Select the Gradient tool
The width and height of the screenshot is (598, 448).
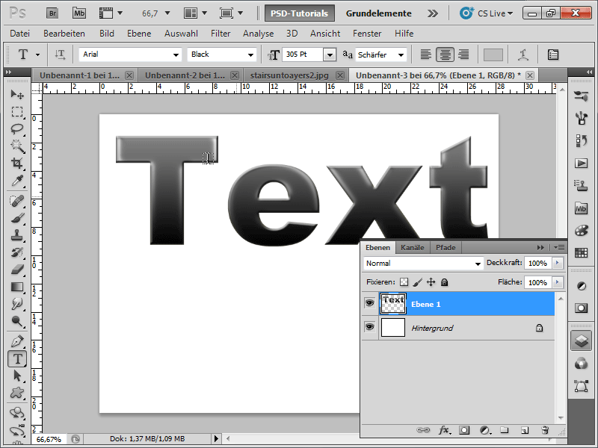(17, 287)
